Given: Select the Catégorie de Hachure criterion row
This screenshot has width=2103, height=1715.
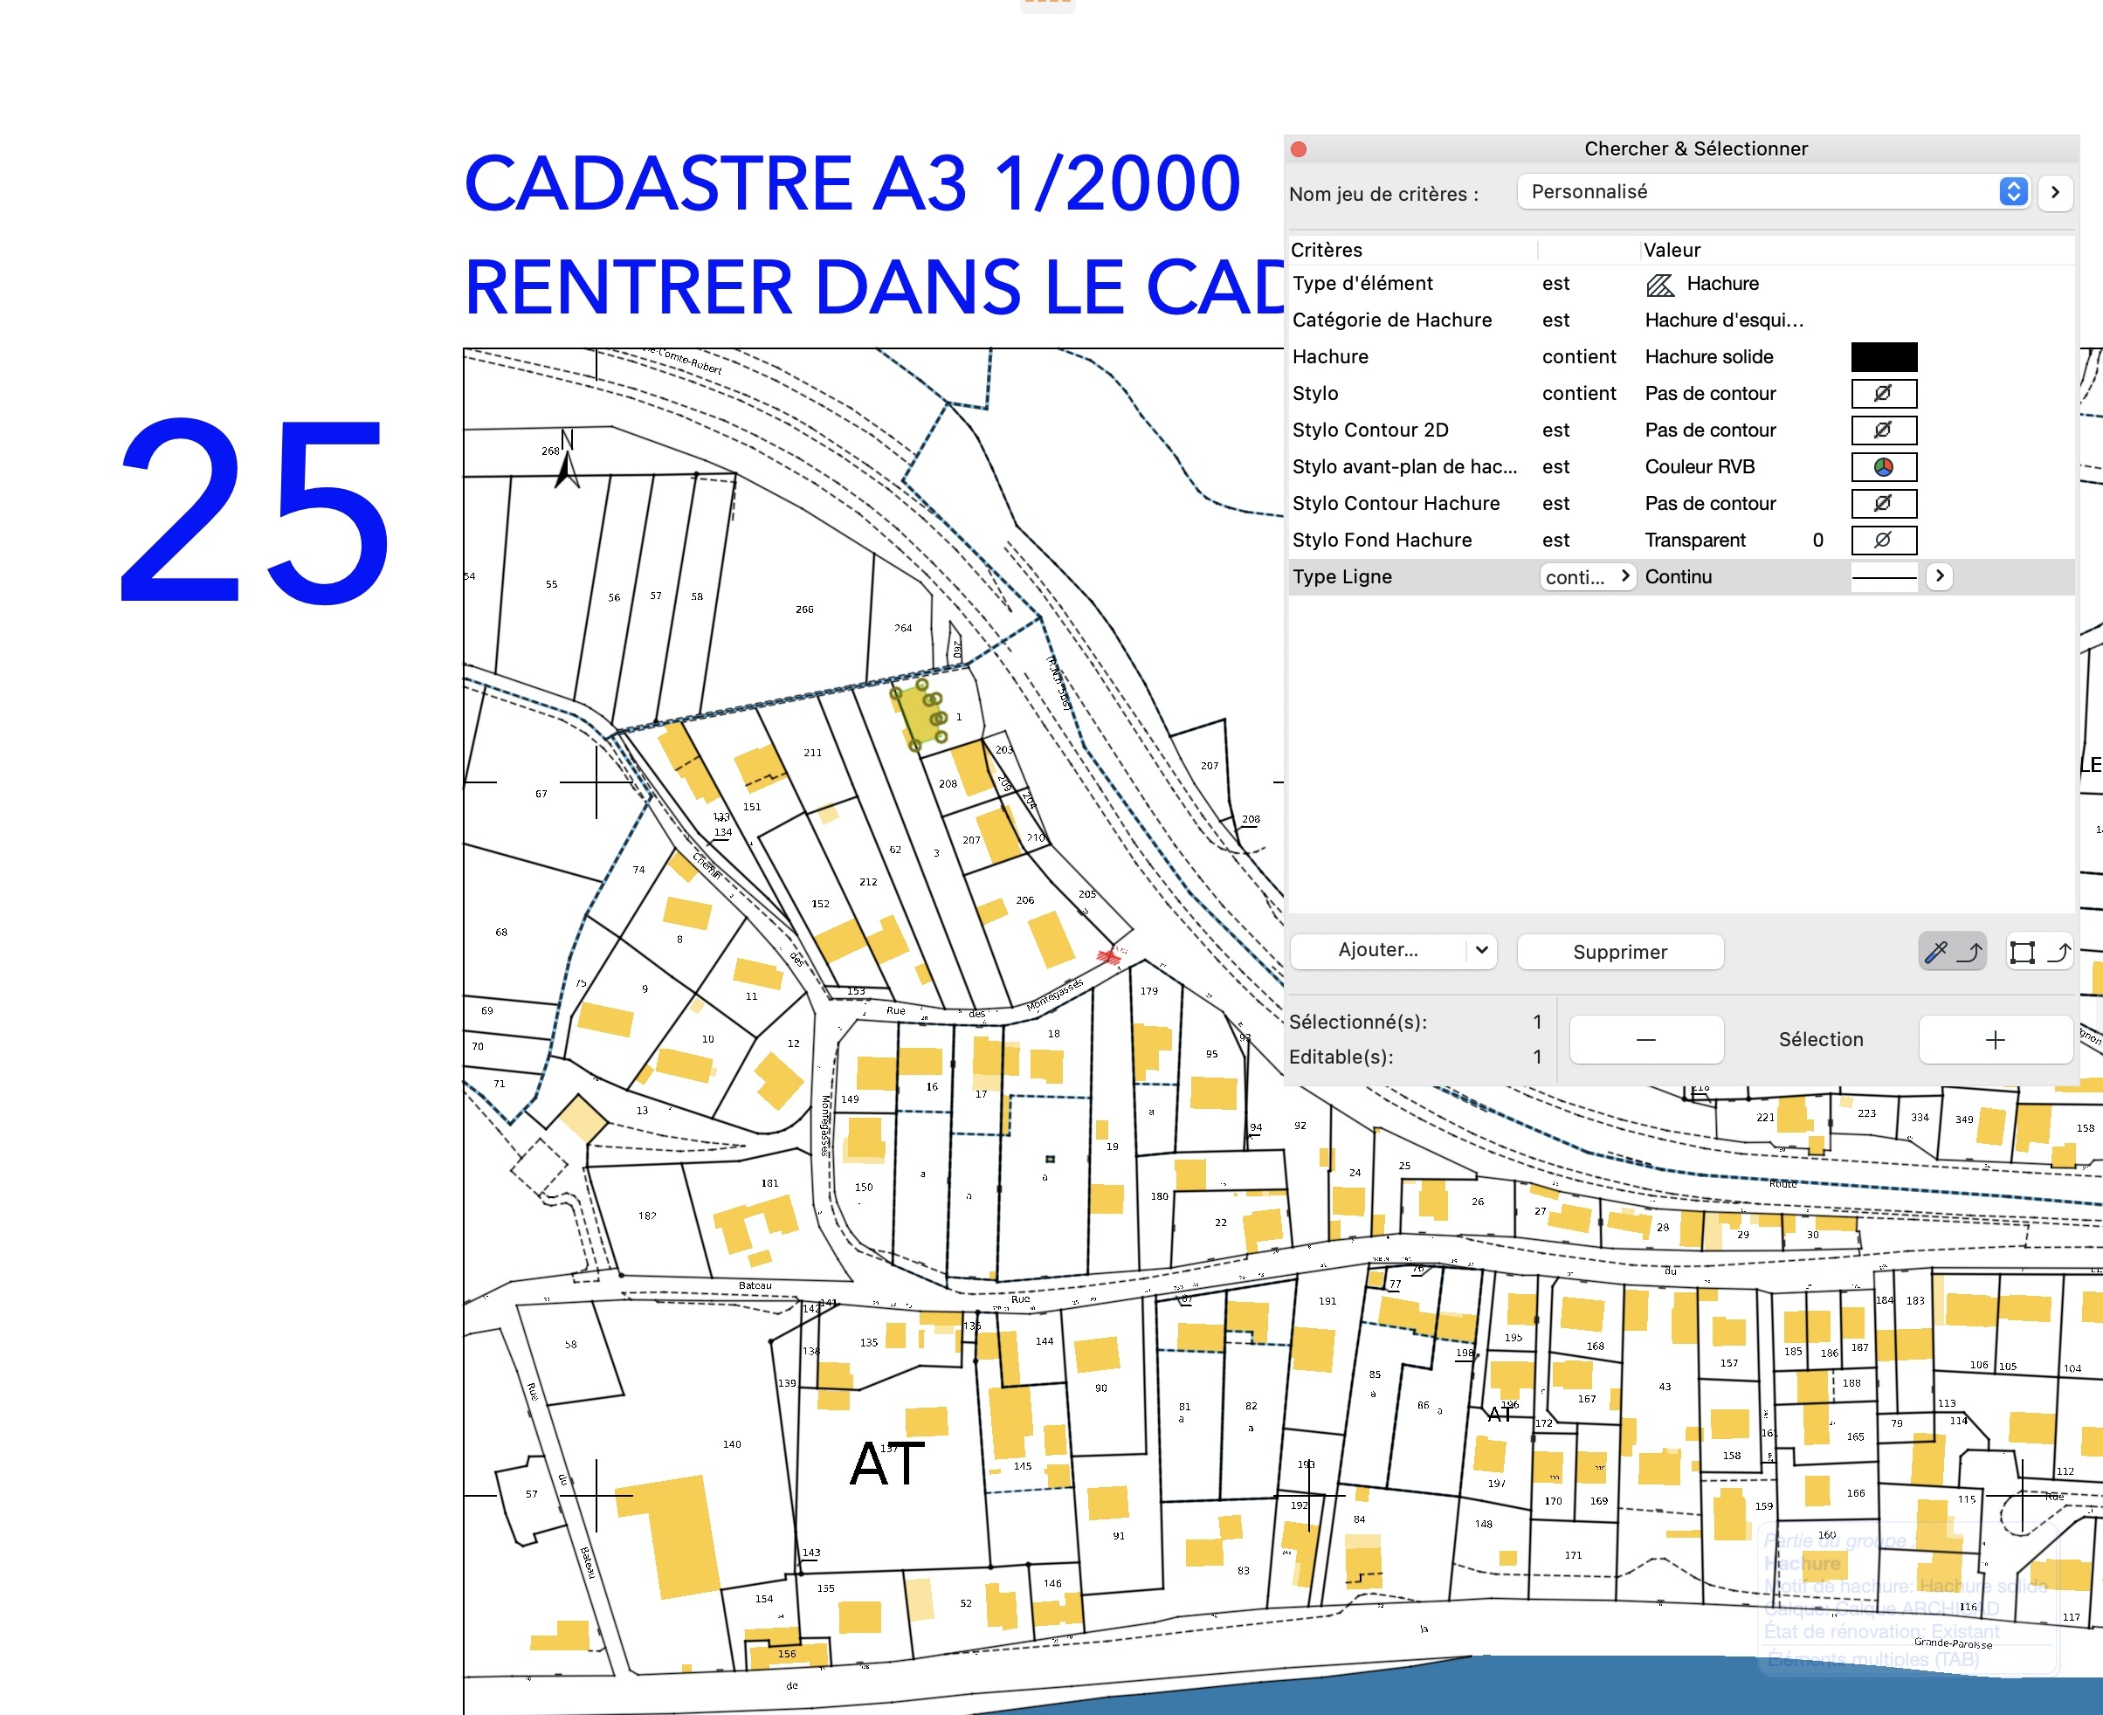Looking at the screenshot, I should (x=1393, y=320).
